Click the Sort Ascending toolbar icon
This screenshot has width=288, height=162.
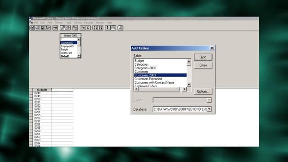pos(95,28)
